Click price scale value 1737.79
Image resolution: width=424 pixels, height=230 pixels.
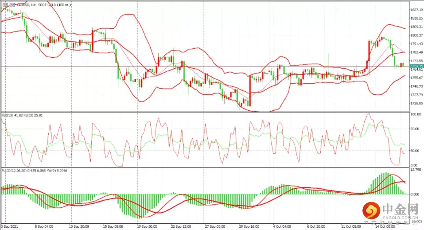tap(417, 95)
